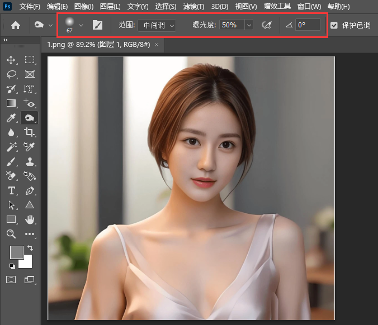
Task: Click the portrait image canvas
Action: (x=191, y=188)
